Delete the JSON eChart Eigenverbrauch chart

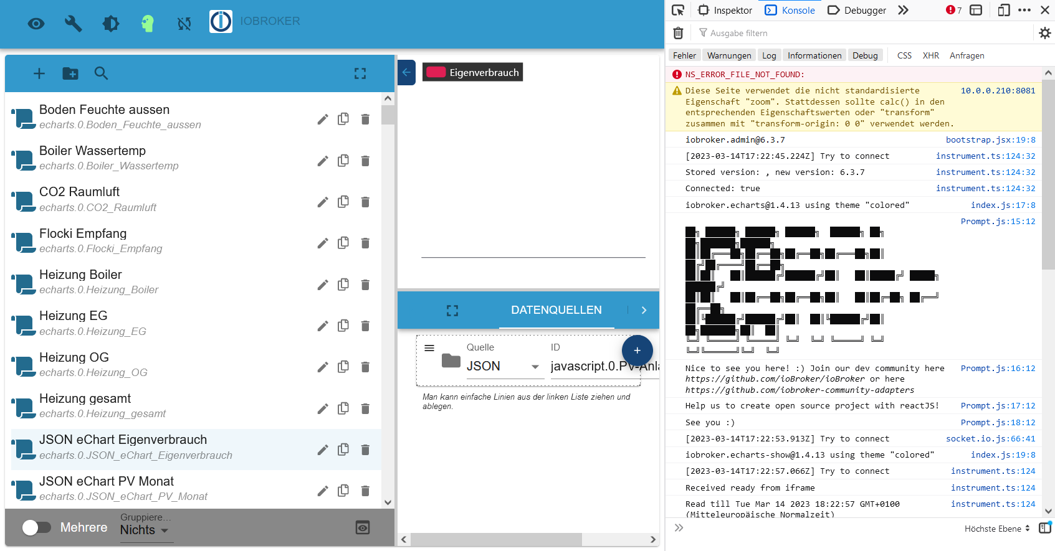click(365, 450)
